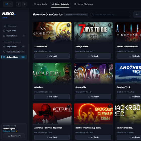Image resolution: width=141 pixels, height=141 pixels.
Task: Star the Backrooms Cleanup Crew card
Action: (110, 107)
